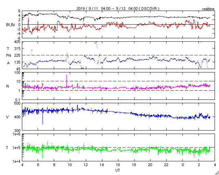Click the "315" tick on the Phi axis
Screen dimensions: 219x175
point(18,49)
